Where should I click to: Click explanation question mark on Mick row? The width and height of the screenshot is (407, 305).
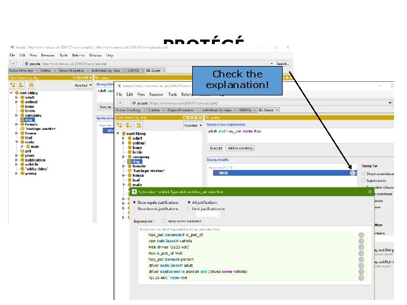pyautogui.click(x=353, y=173)
